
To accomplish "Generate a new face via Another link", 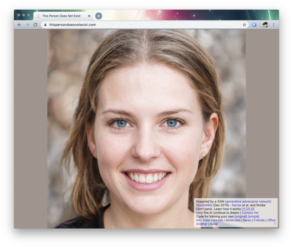I will point(202,224).
